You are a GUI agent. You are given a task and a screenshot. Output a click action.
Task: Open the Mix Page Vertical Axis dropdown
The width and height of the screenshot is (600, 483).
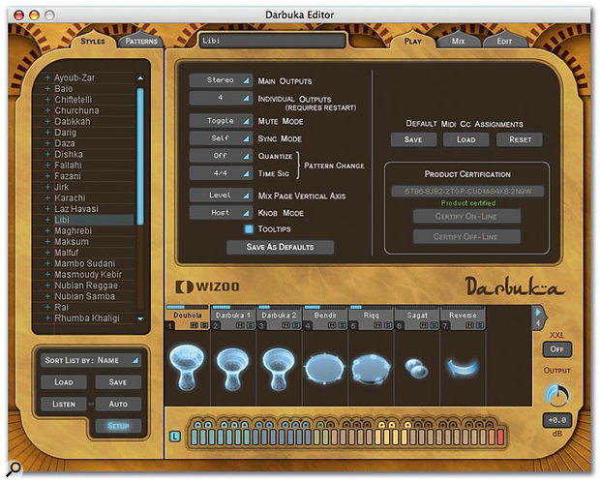221,196
